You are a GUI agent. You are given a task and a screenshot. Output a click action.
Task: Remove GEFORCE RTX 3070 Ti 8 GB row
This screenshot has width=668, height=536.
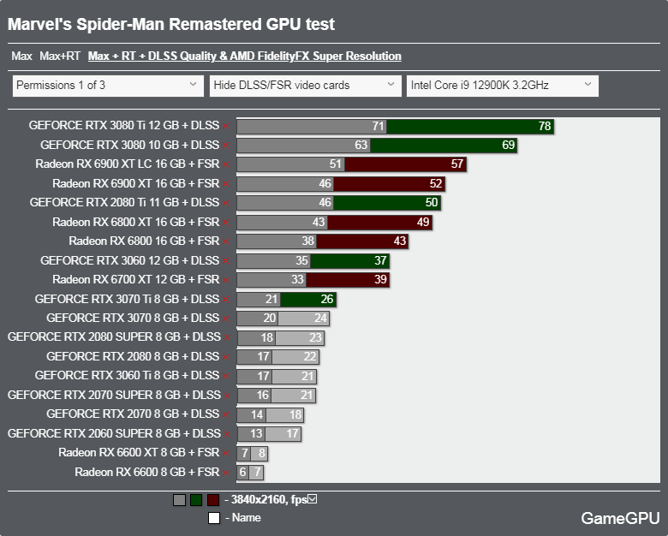point(225,300)
